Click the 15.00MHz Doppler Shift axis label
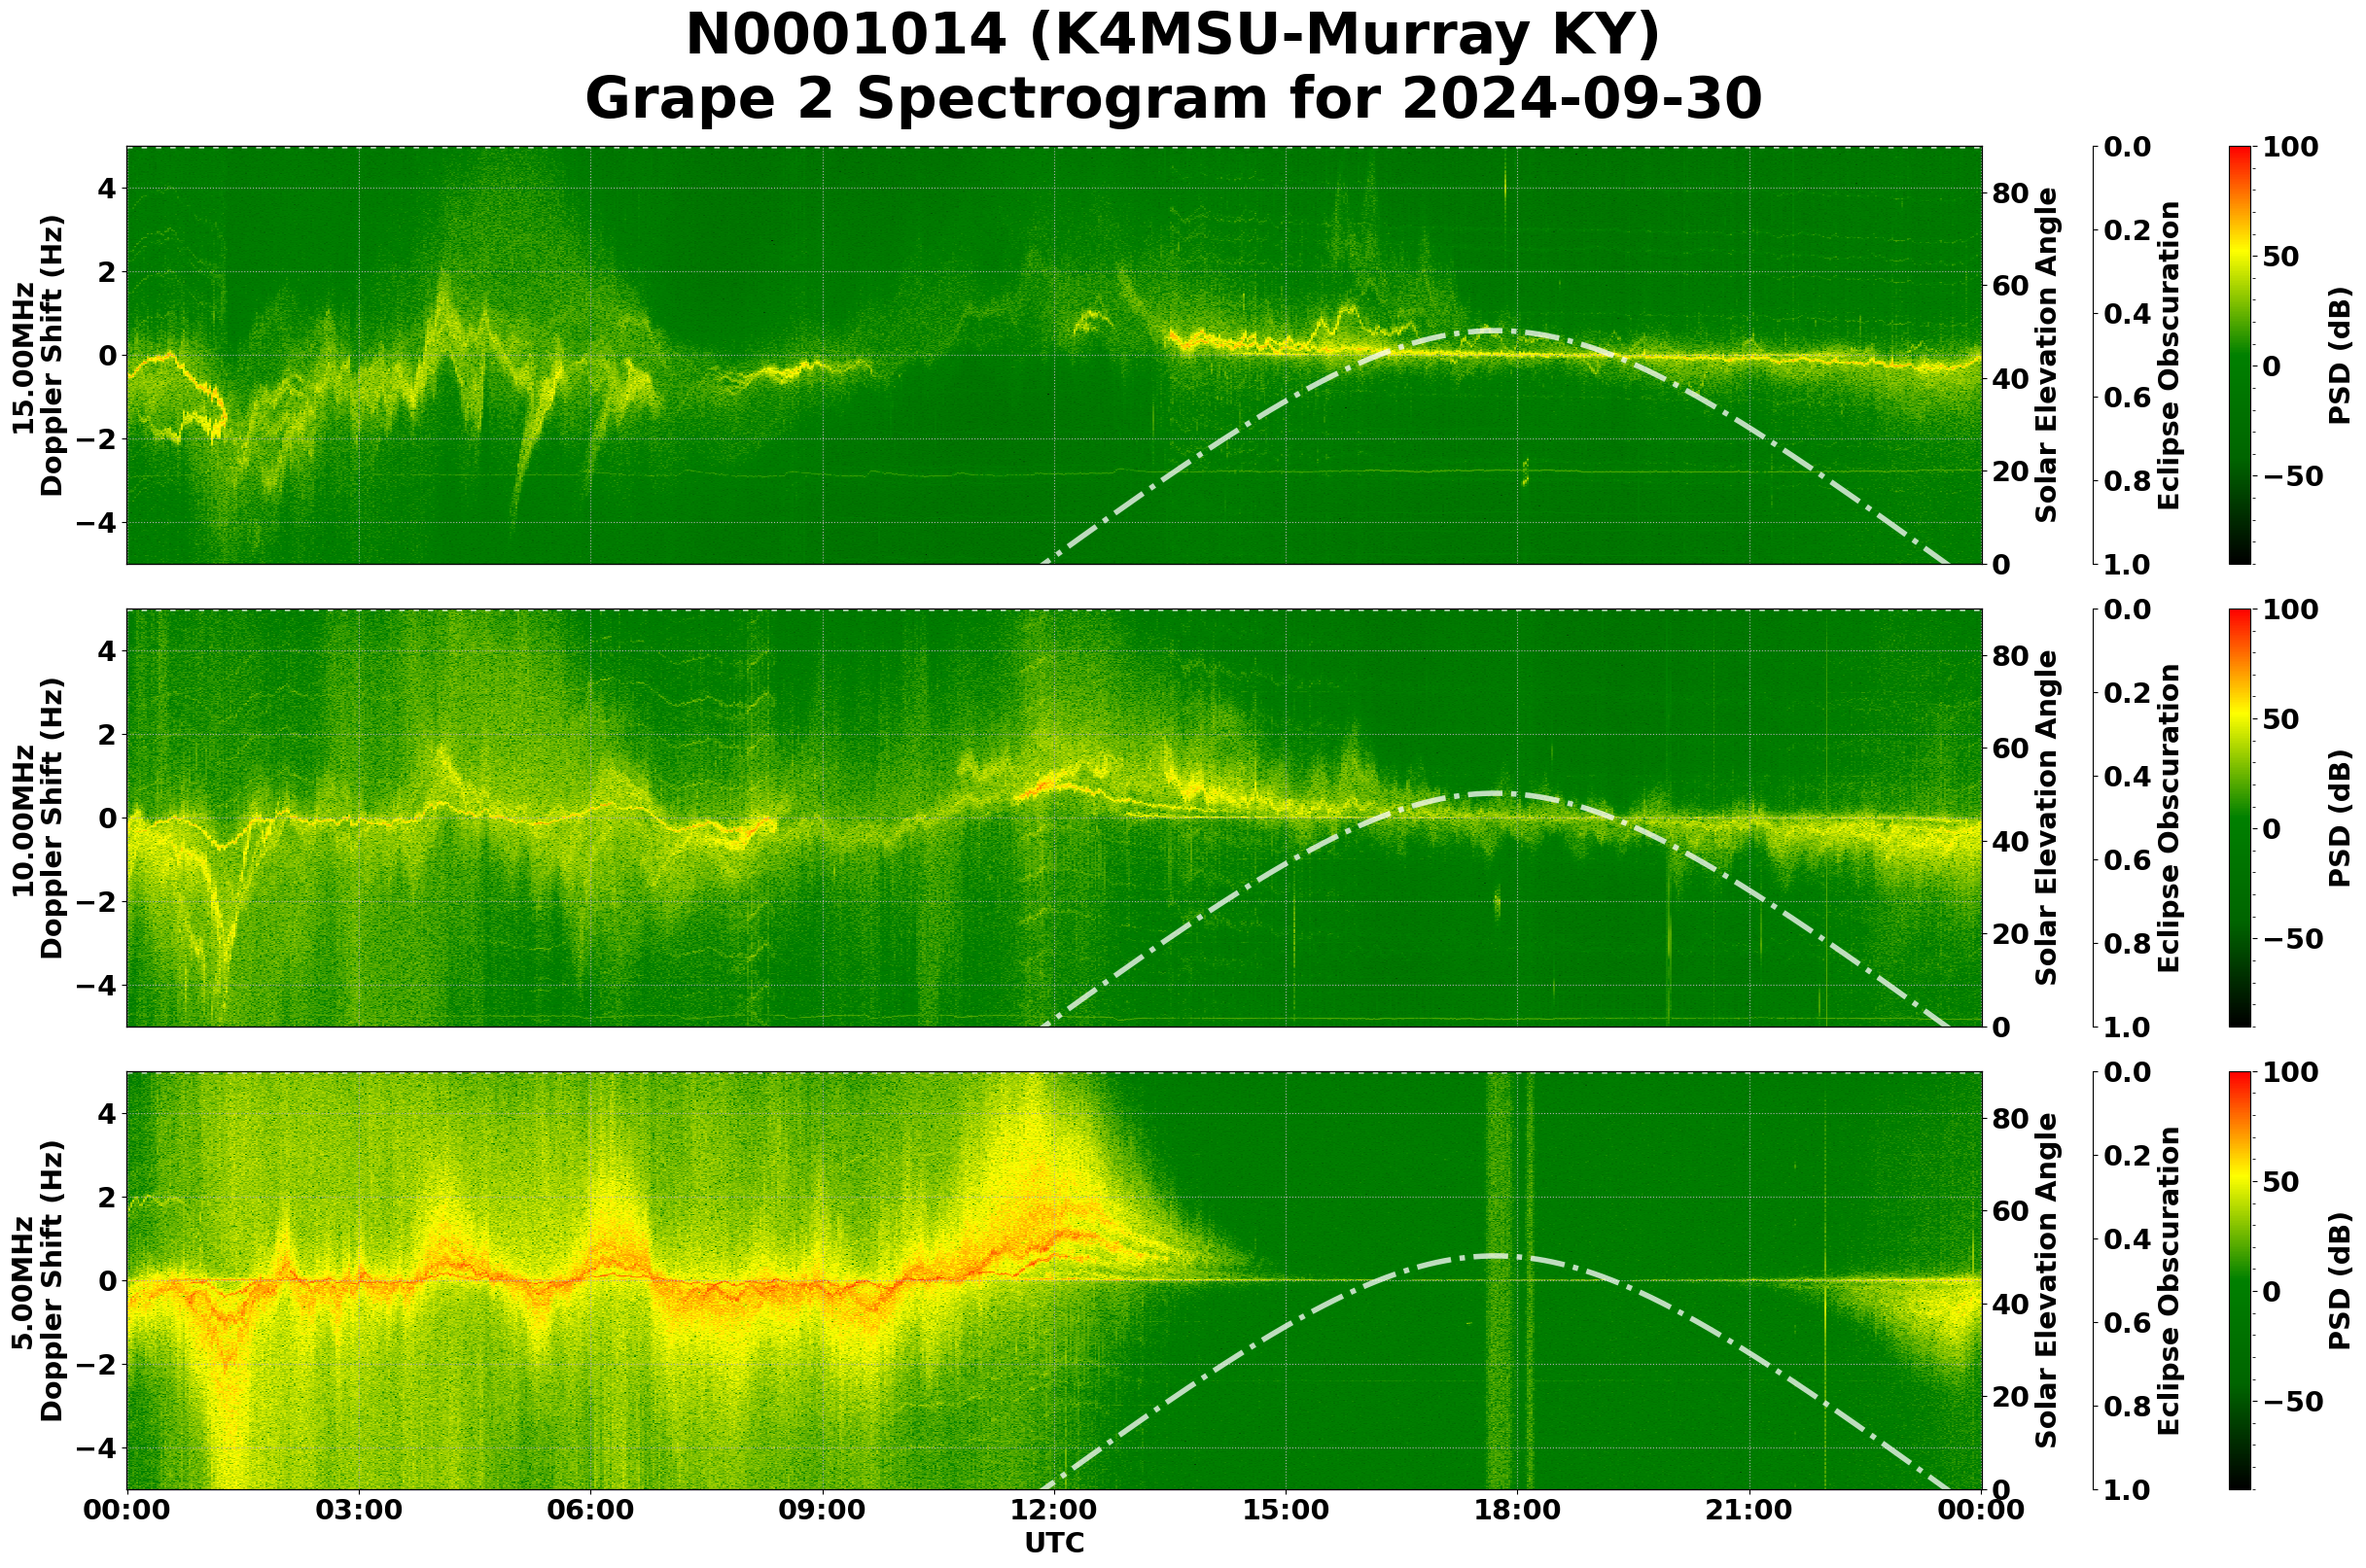The image size is (2366, 1568). (37, 355)
